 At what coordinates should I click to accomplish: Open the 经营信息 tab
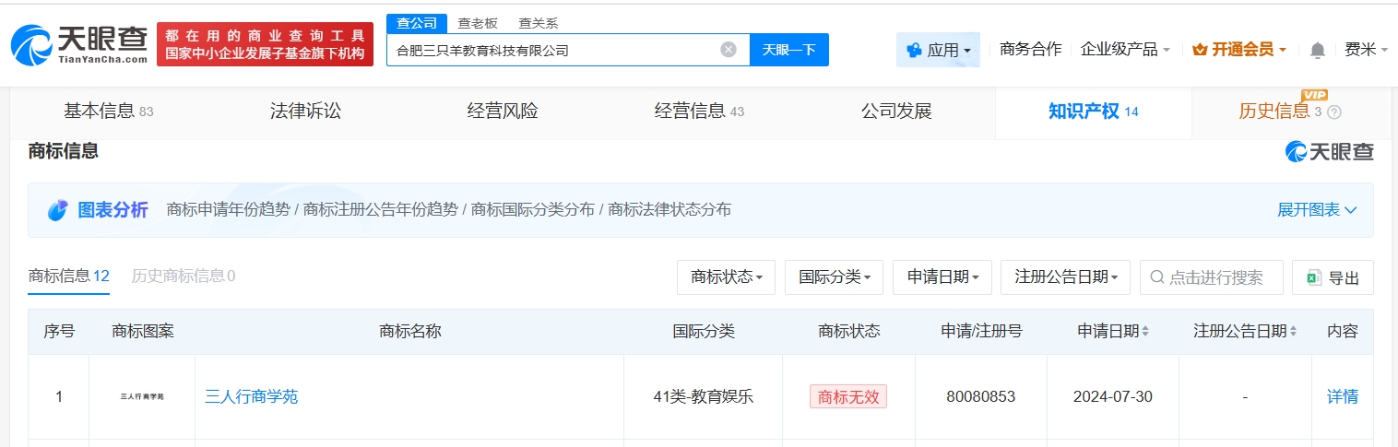click(699, 112)
